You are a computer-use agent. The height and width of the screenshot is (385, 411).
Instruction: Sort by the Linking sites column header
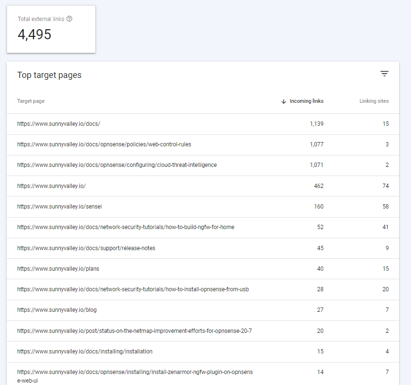374,101
